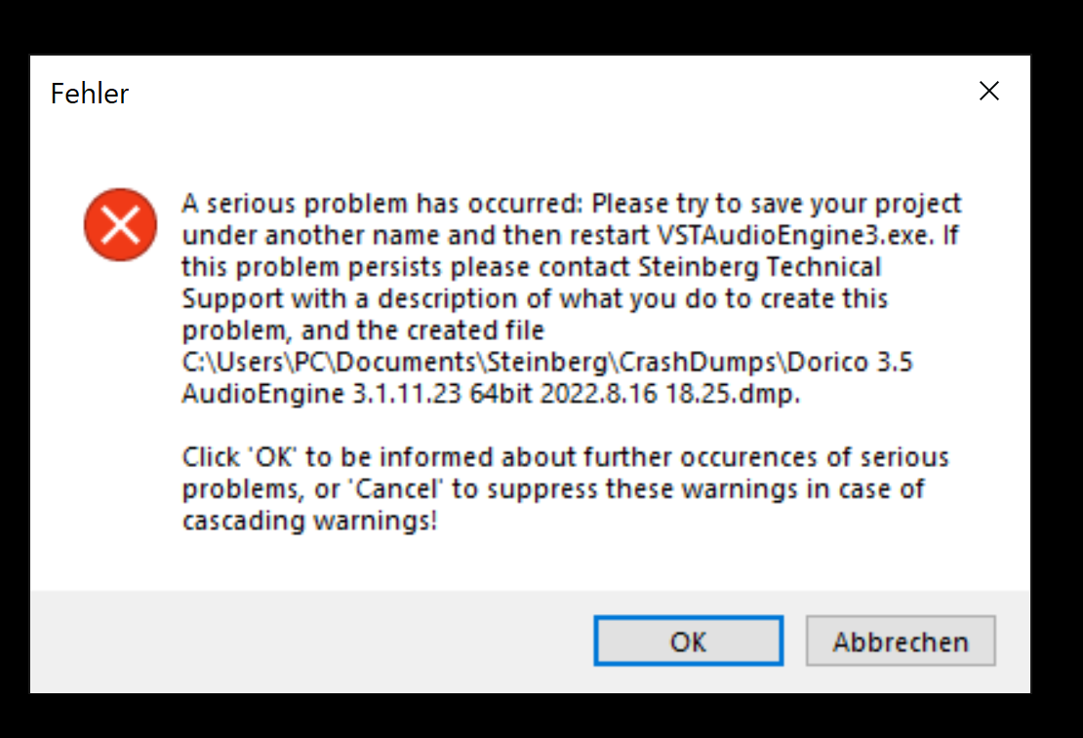Click the Abbrechen button
This screenshot has width=1083, height=738.
pyautogui.click(x=900, y=641)
